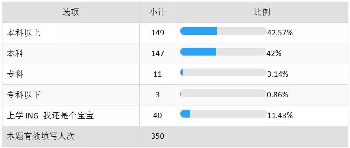Select the 本科 option label
This screenshot has width=350, height=148.
15,54
